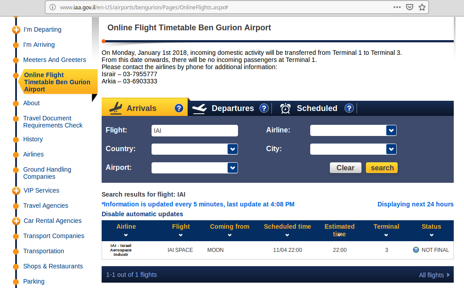Viewport: 464px width, 288px height.
Task: Click the Scheduled help question mark icon
Action: (349, 108)
